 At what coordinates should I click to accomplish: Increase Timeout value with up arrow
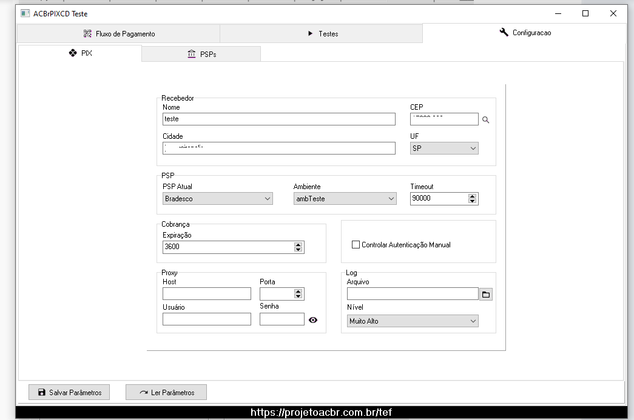tap(472, 196)
